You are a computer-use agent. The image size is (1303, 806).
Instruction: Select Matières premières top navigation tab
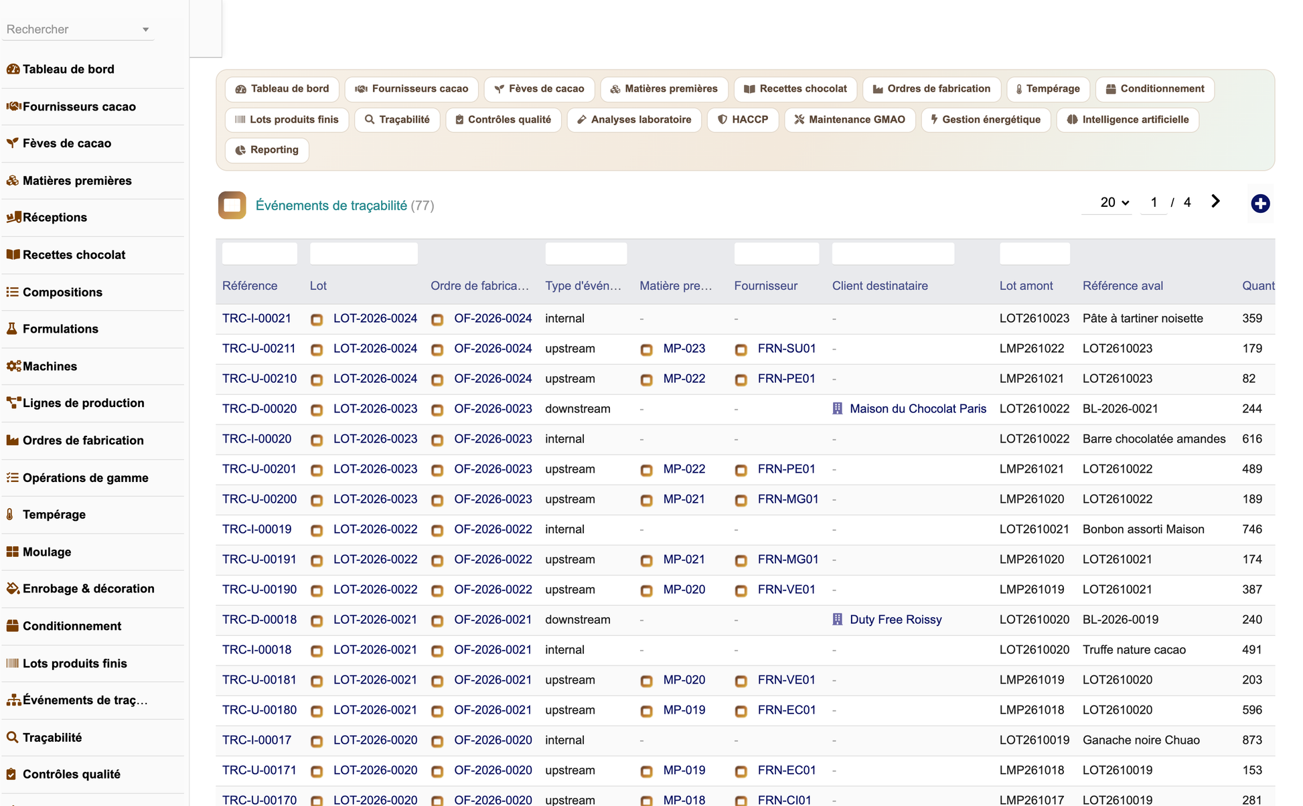tap(664, 89)
